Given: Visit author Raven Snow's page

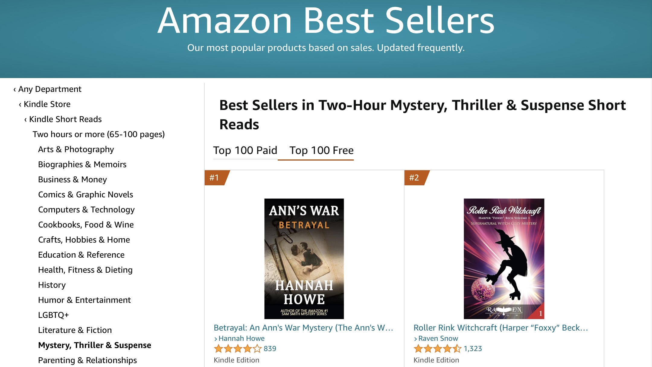Looking at the screenshot, I should coord(438,338).
